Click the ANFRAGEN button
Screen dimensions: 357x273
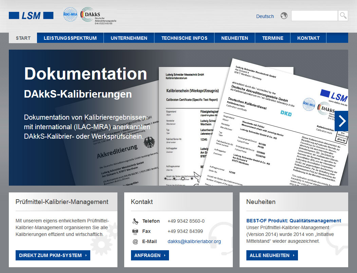point(150,255)
